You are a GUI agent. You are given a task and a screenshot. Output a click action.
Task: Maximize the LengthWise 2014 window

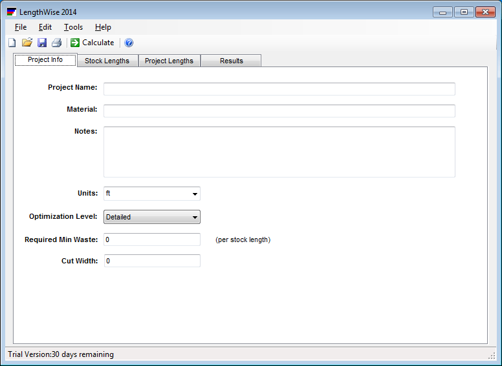coord(464,12)
